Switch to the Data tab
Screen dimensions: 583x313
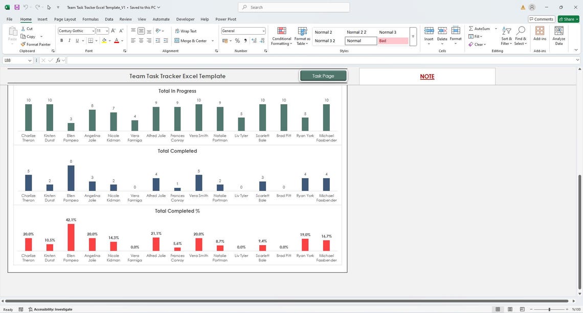109,19
